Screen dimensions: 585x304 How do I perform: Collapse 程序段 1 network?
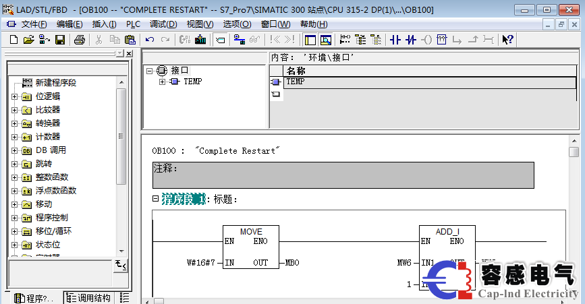tap(156, 199)
